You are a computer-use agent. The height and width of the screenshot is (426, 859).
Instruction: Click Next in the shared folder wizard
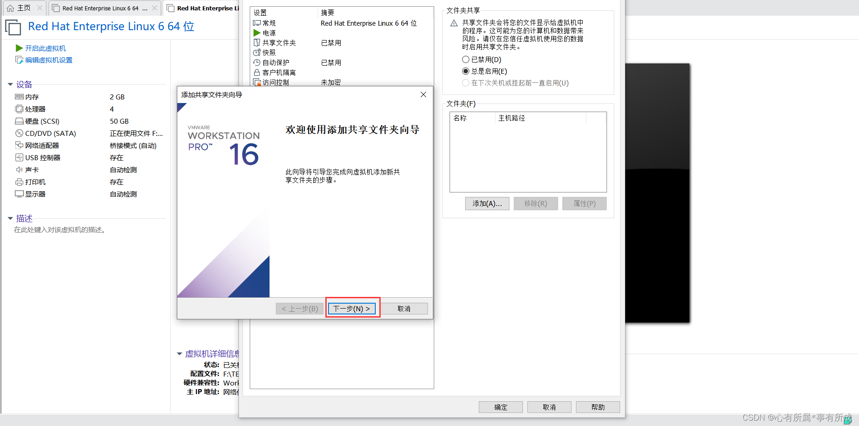click(x=351, y=309)
